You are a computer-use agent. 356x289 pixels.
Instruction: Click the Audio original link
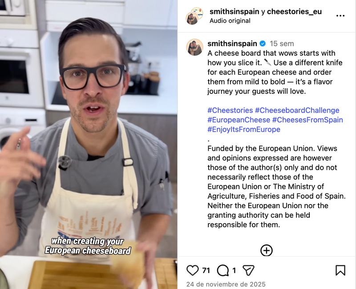pyautogui.click(x=230, y=20)
